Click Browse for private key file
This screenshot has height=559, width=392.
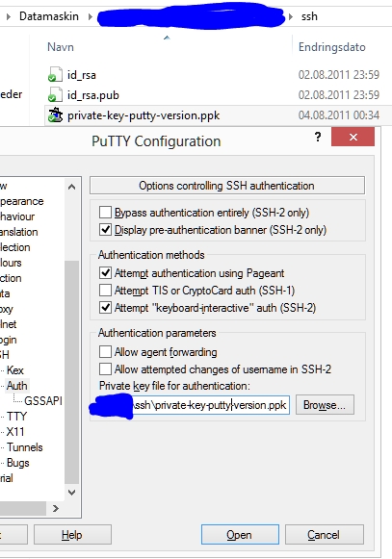click(x=325, y=405)
